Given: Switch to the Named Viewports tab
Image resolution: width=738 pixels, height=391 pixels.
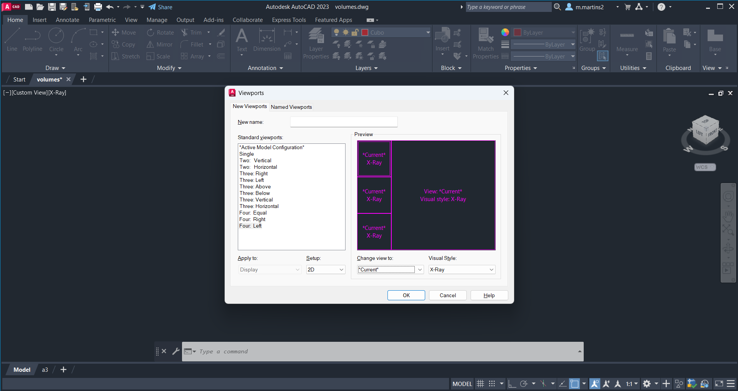Looking at the screenshot, I should coord(291,107).
